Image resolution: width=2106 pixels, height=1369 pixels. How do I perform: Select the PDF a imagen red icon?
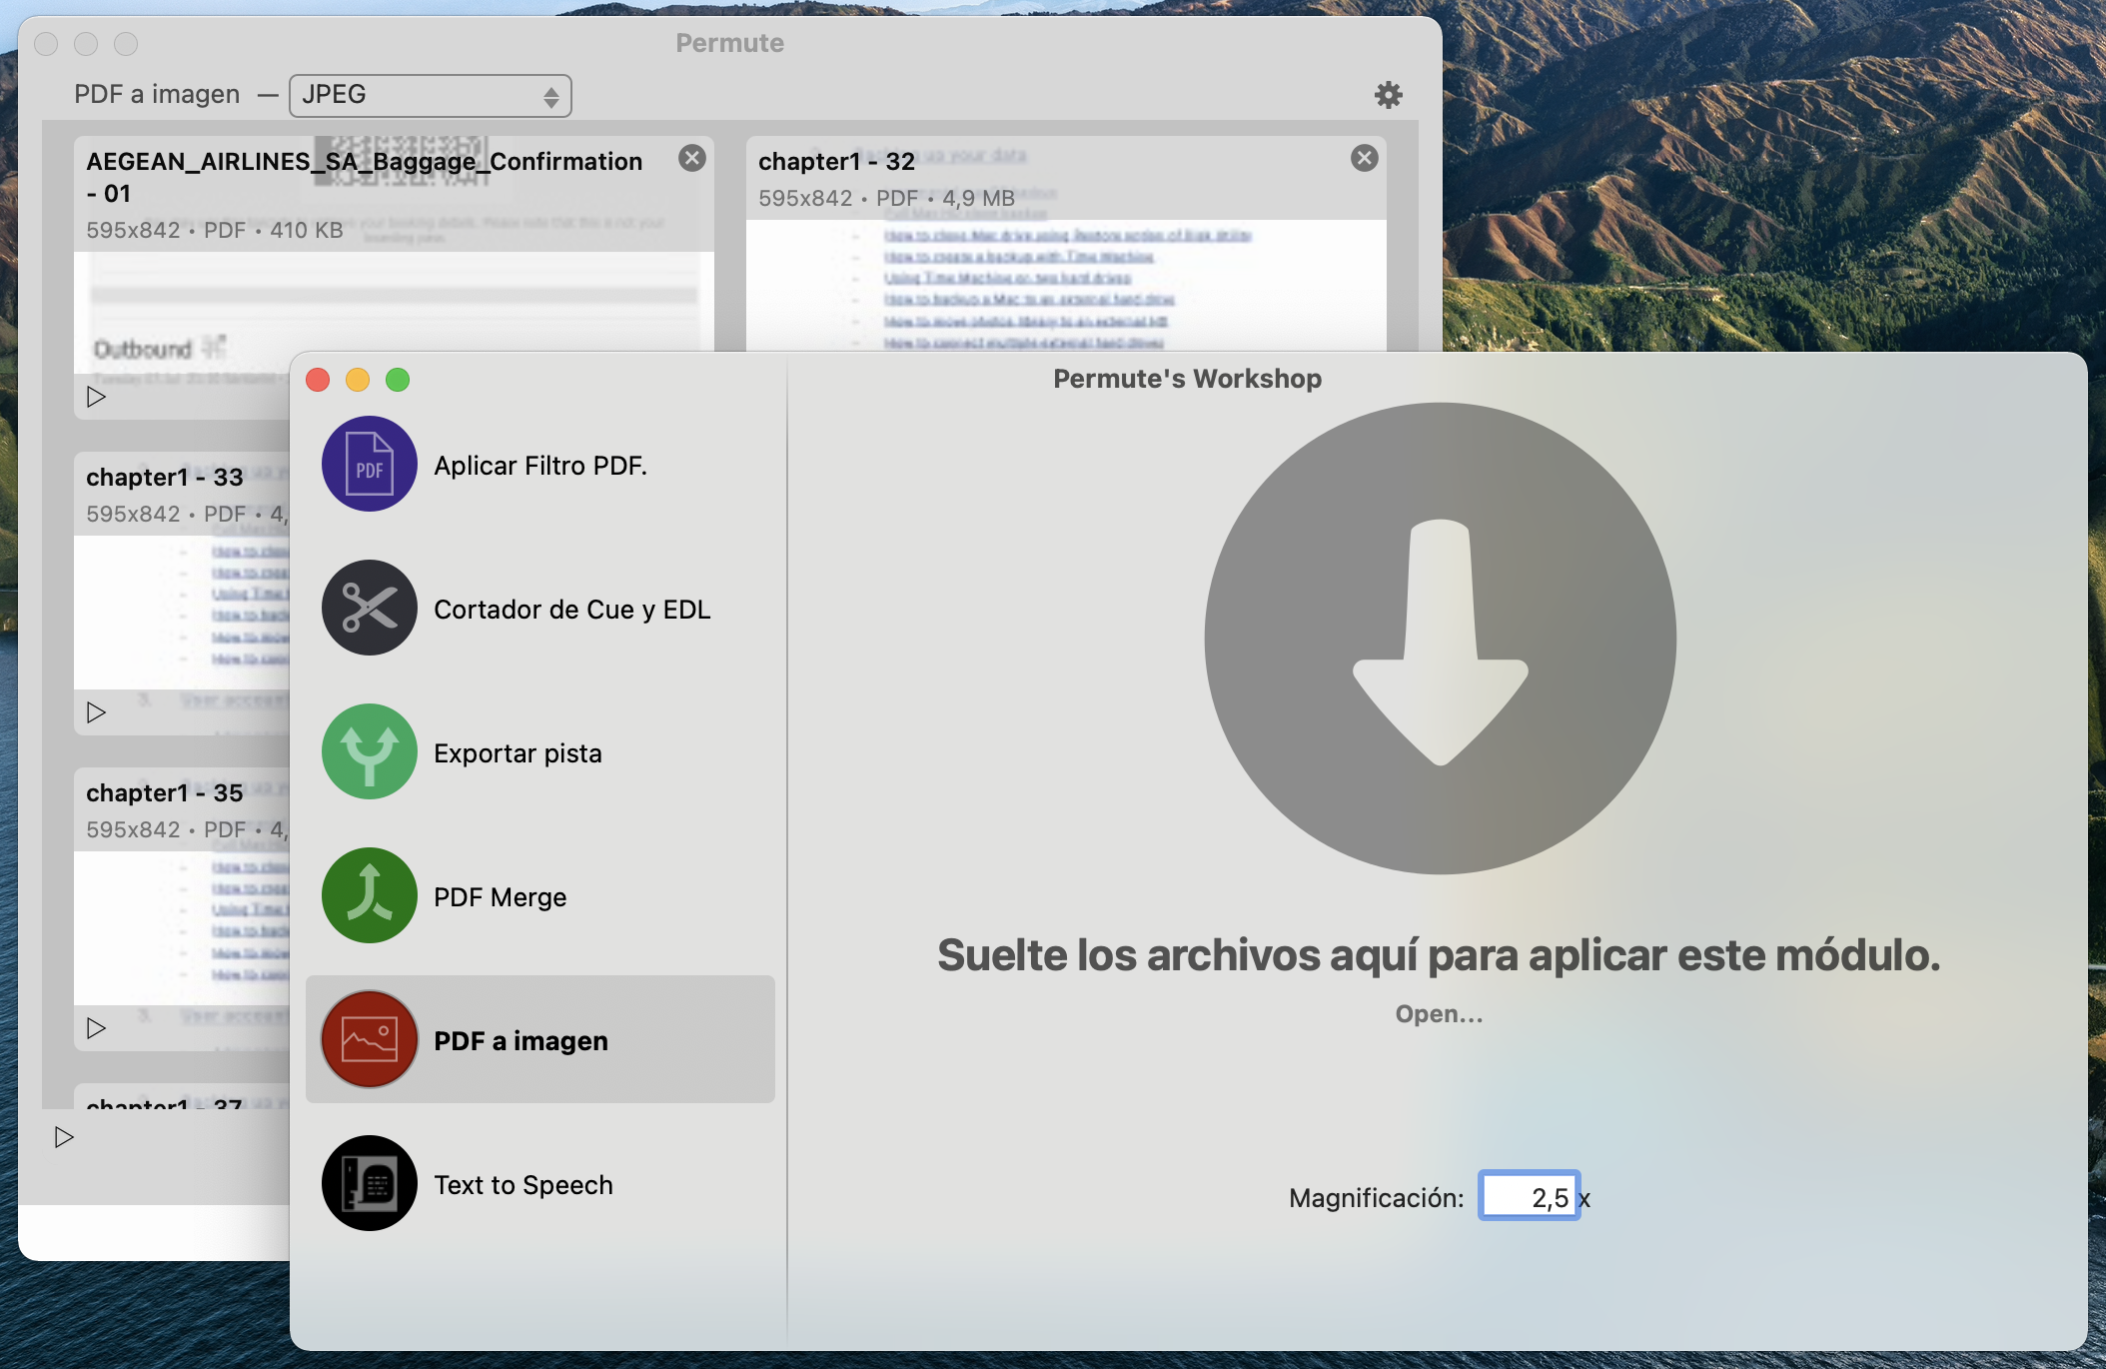click(370, 1039)
